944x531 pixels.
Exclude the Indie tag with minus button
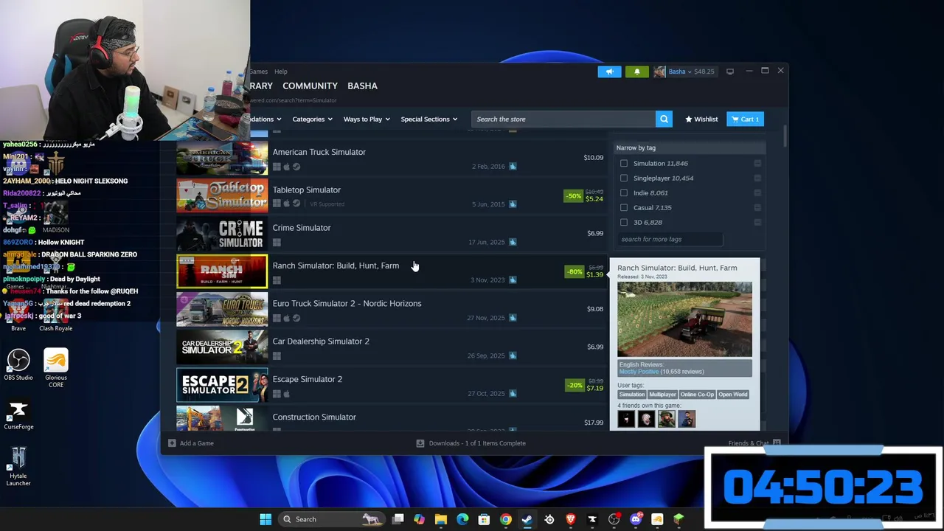pyautogui.click(x=757, y=192)
